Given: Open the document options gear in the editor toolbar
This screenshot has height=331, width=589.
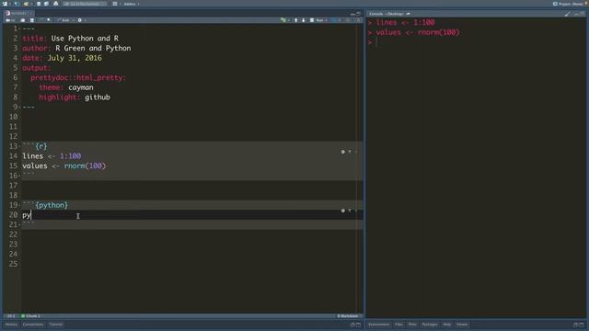Looking at the screenshot, I should (80, 20).
